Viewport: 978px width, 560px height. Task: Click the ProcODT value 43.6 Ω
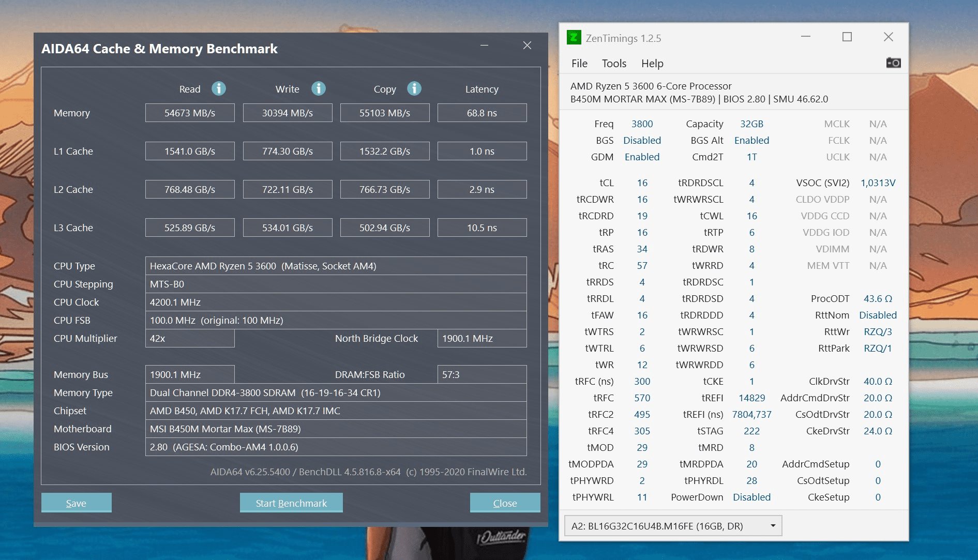tap(878, 298)
